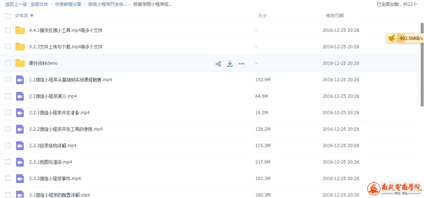Screen dimensions: 424x198
Task: Click folder icon of 5.2.3文件上传与下载 row
Action: pyautogui.click(x=20, y=47)
